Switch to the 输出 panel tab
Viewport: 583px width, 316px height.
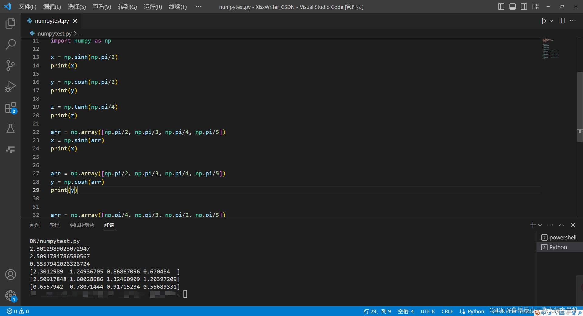click(55, 225)
